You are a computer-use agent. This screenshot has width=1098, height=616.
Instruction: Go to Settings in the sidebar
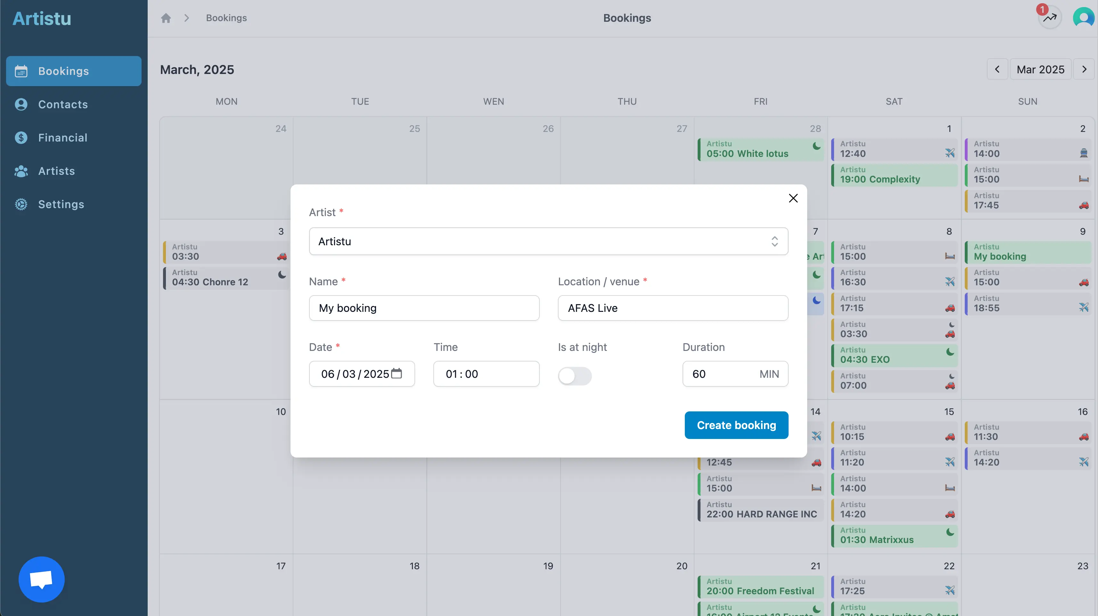[x=61, y=204]
